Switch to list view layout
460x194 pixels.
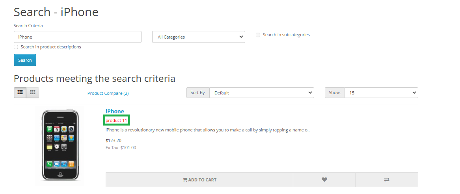[20, 92]
